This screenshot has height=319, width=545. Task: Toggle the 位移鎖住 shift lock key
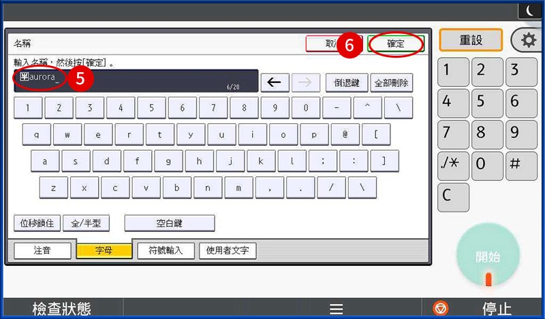click(37, 223)
